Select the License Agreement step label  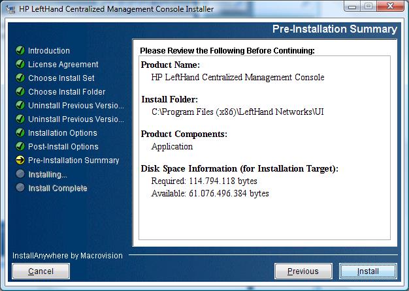63,65
